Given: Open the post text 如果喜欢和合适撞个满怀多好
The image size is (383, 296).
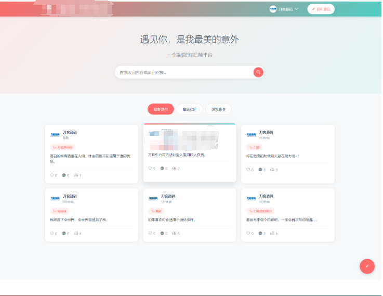Looking at the screenshot, I should tap(171, 220).
